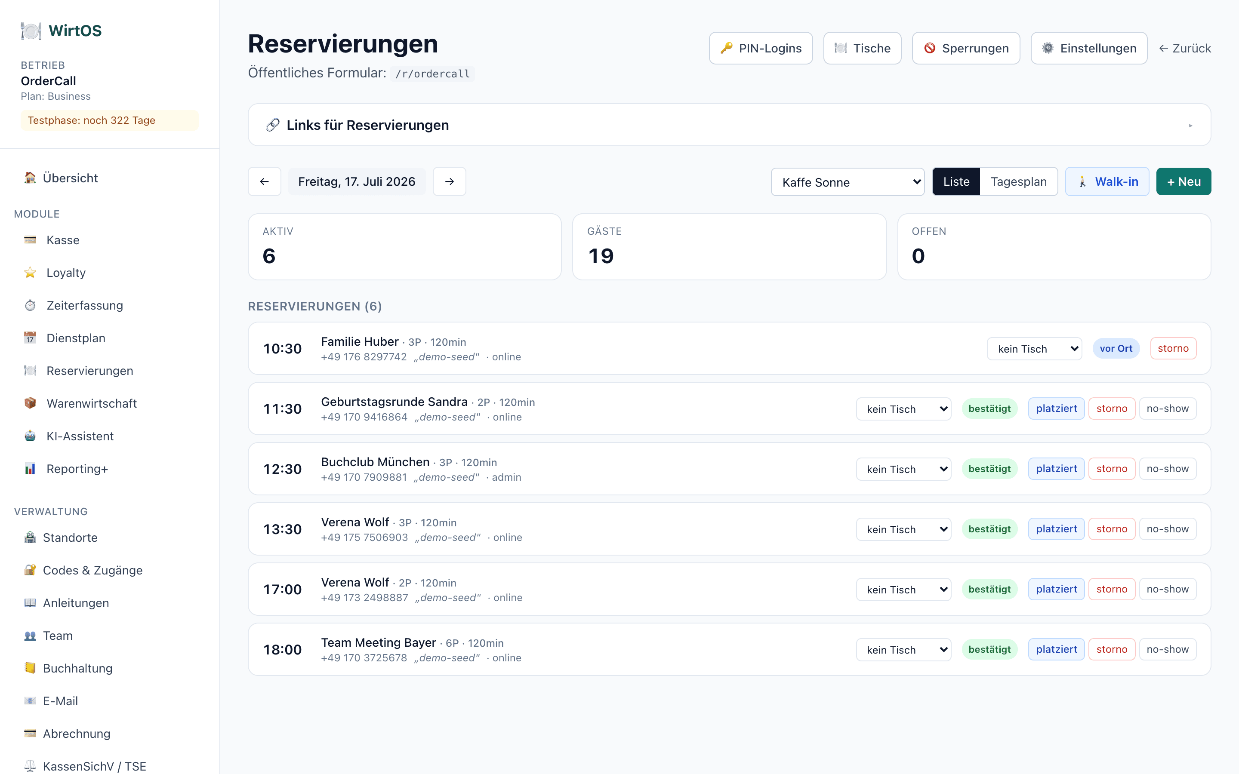Open Warenwirtschaft module in sidebar

coord(110,403)
